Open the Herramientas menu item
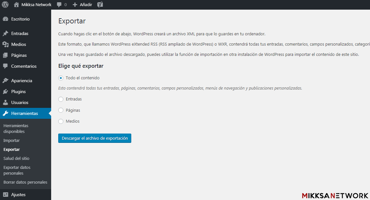This screenshot has width=370, height=200. click(24, 113)
